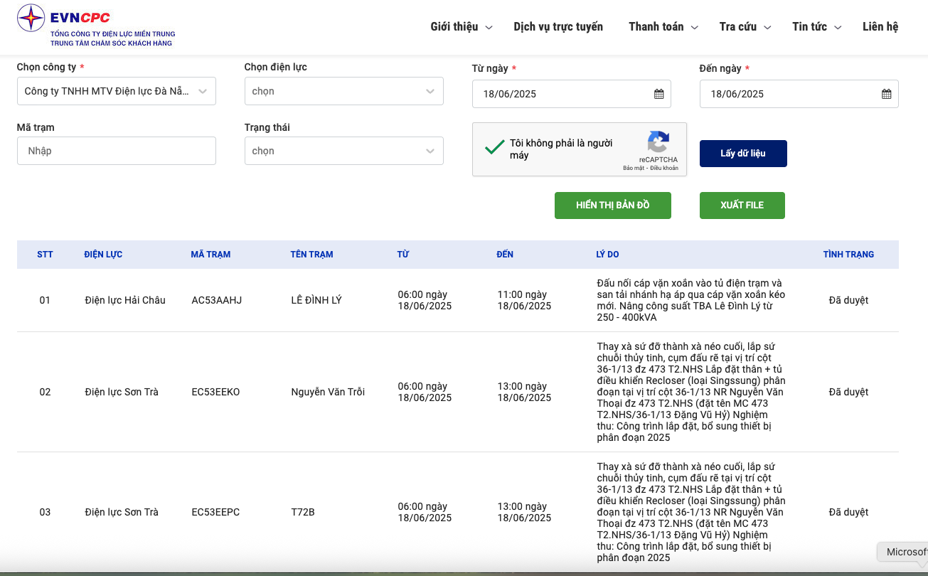The width and height of the screenshot is (928, 576).
Task: Expand the Tin tức menu
Action: tap(816, 27)
